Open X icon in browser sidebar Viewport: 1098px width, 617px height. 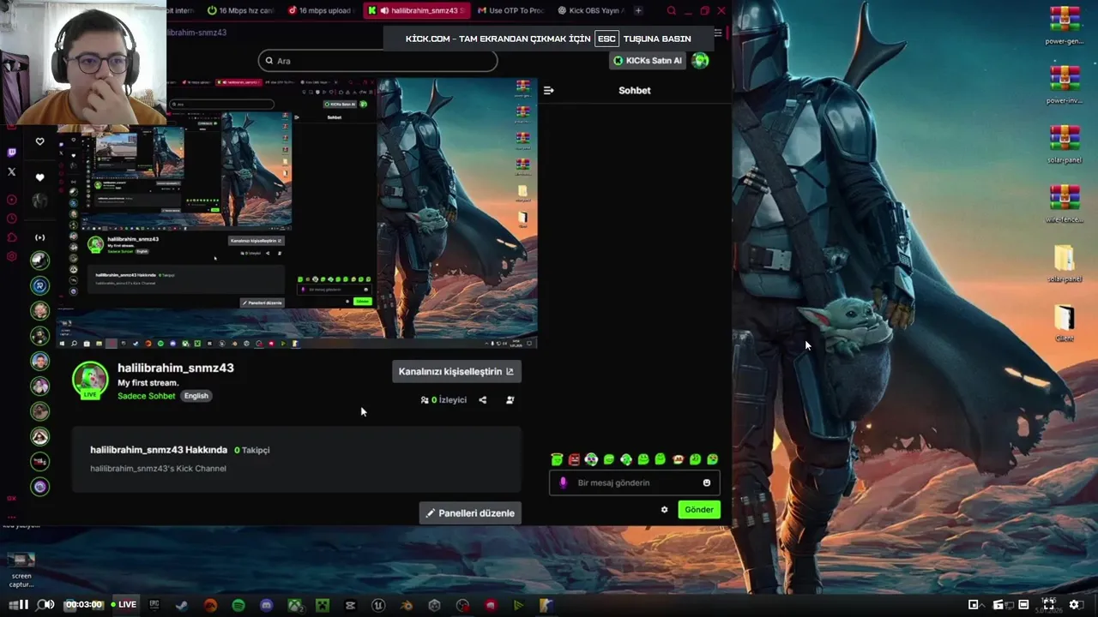(11, 172)
